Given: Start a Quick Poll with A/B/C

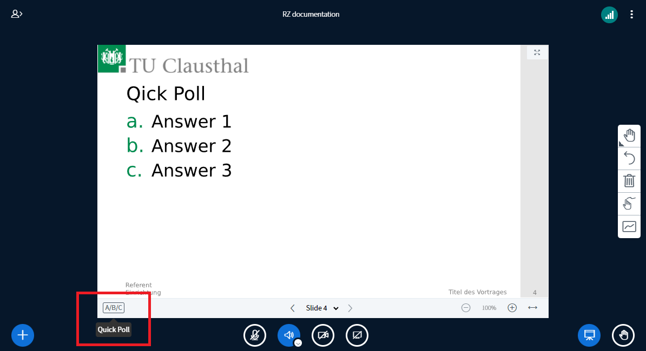Looking at the screenshot, I should [x=114, y=308].
